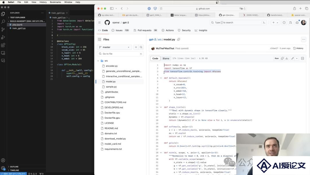This screenshot has height=175, width=310.
Task: Collapse the src folder
Action: 98,61
